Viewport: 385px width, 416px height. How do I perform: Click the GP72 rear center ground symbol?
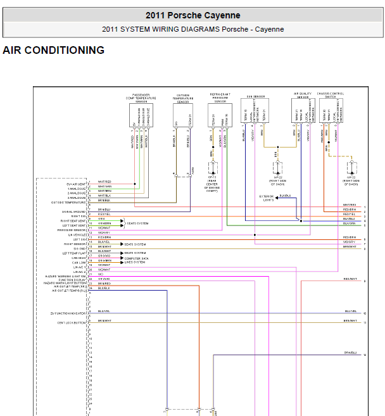click(213, 168)
